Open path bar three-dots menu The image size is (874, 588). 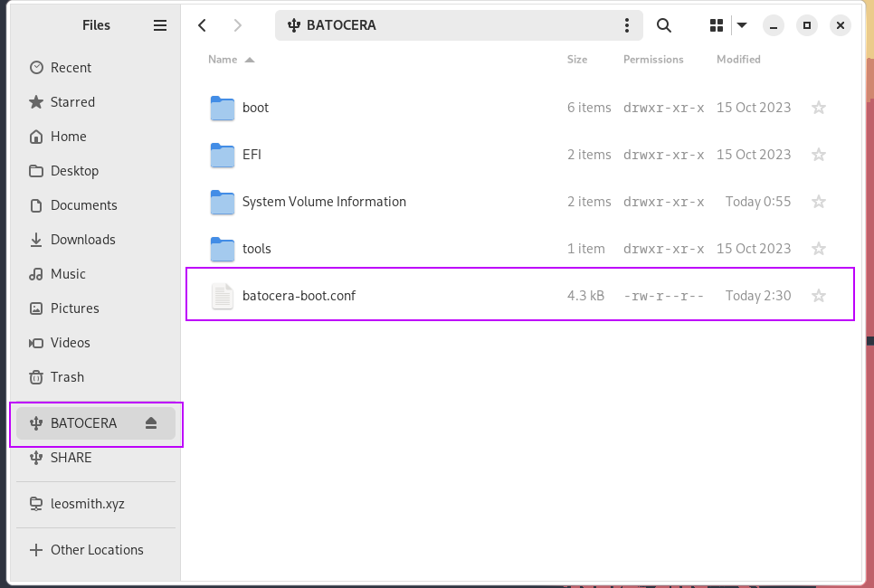627,25
